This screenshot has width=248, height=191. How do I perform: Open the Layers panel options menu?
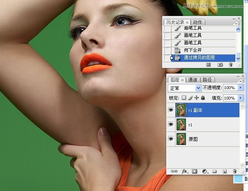pos(242,81)
